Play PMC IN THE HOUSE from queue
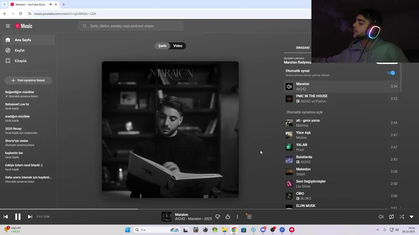Viewport: 419px width, 235px height. coord(342,99)
